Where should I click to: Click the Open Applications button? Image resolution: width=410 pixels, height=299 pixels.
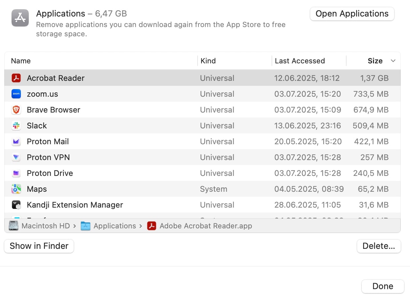pyautogui.click(x=352, y=14)
